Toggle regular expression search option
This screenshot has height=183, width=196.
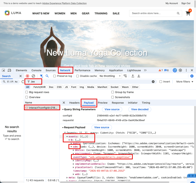pos(12,82)
